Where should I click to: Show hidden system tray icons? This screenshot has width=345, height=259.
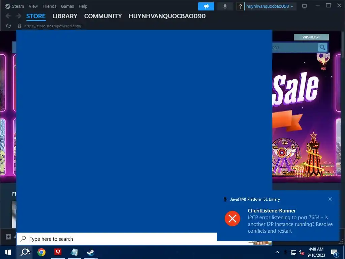277,252
